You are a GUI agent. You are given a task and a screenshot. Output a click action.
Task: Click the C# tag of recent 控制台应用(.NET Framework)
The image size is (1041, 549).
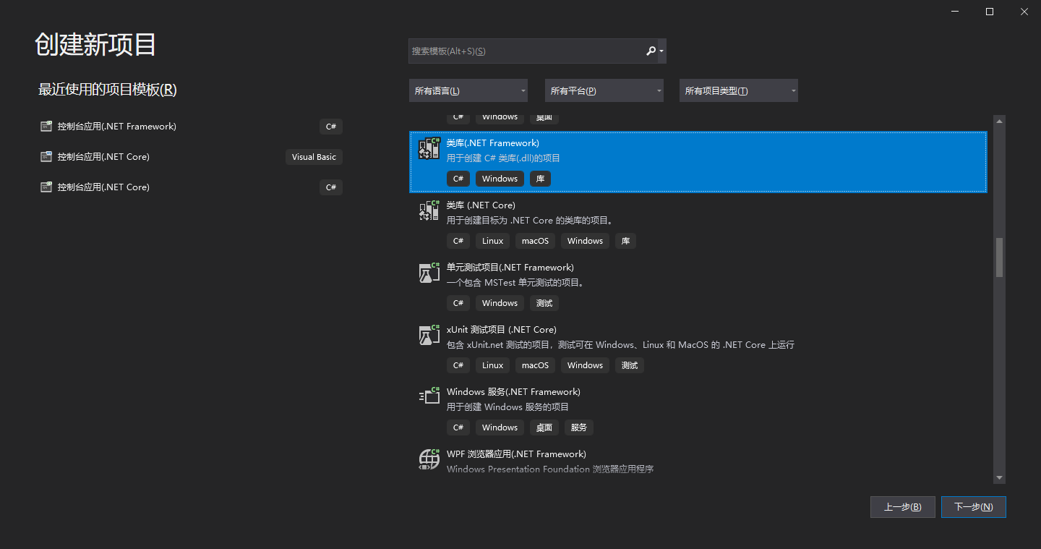(x=331, y=127)
